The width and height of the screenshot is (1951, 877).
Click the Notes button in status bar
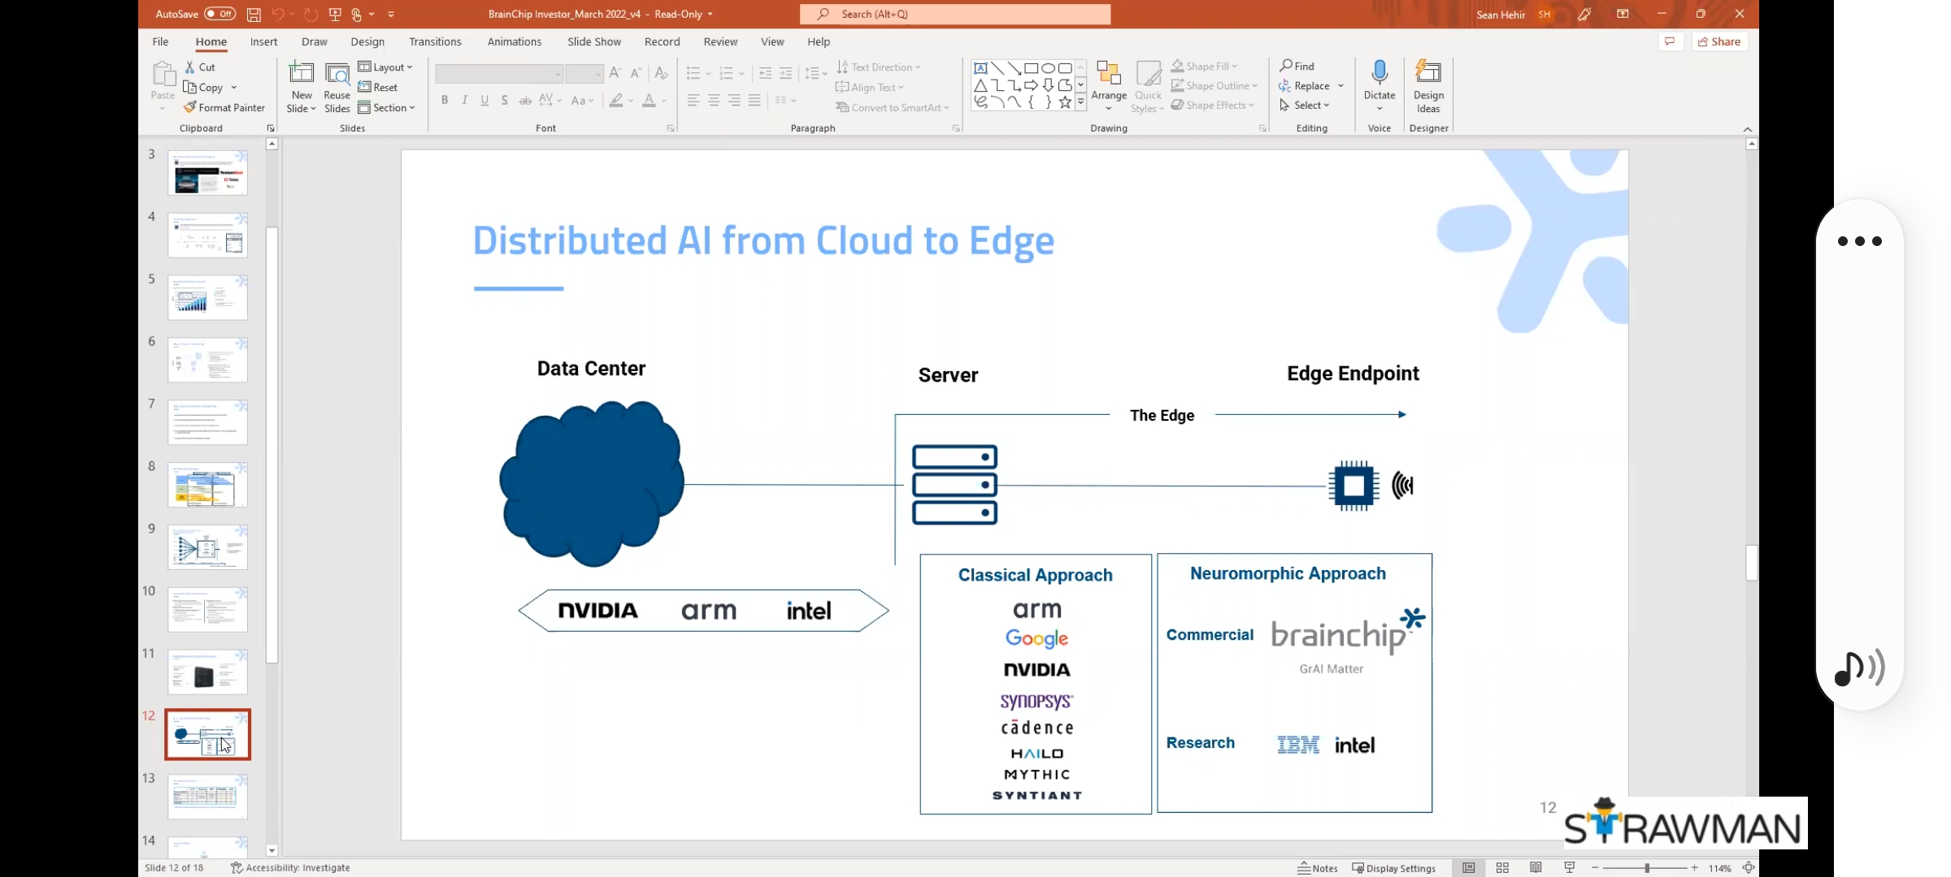(x=1318, y=868)
